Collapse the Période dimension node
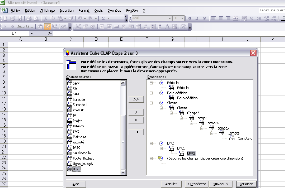This screenshot has height=188, width=285. [151, 83]
